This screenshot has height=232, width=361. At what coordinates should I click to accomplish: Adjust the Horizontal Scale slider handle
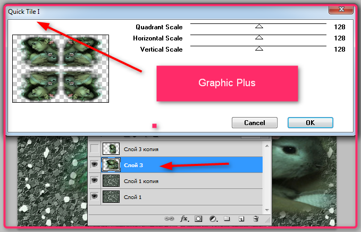click(259, 37)
